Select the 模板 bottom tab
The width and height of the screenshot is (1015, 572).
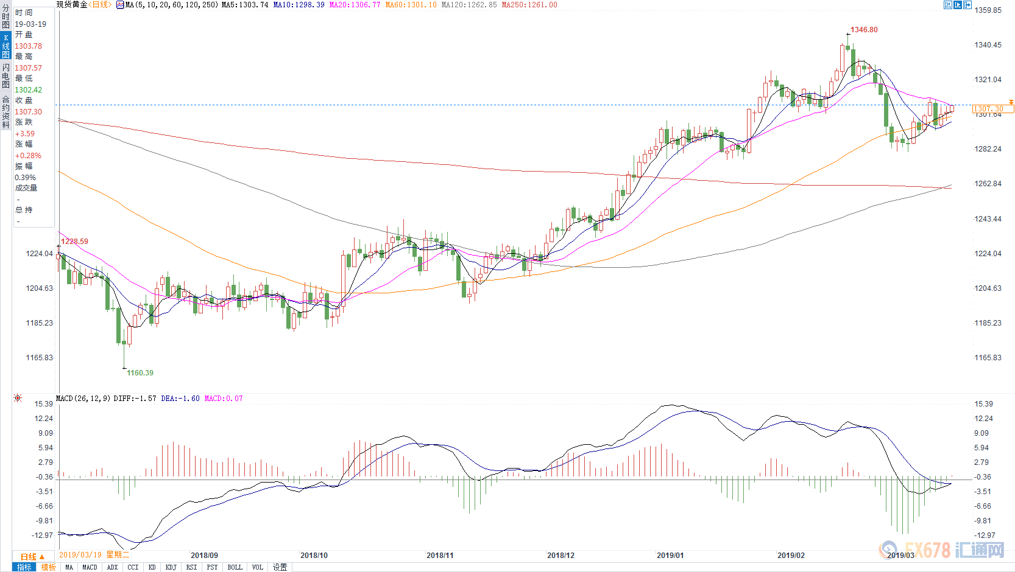click(x=49, y=567)
